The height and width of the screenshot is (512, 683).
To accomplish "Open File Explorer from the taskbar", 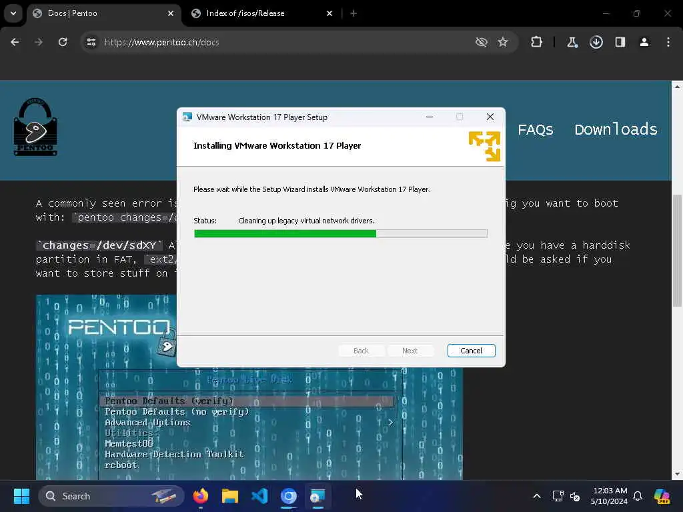I will (230, 496).
